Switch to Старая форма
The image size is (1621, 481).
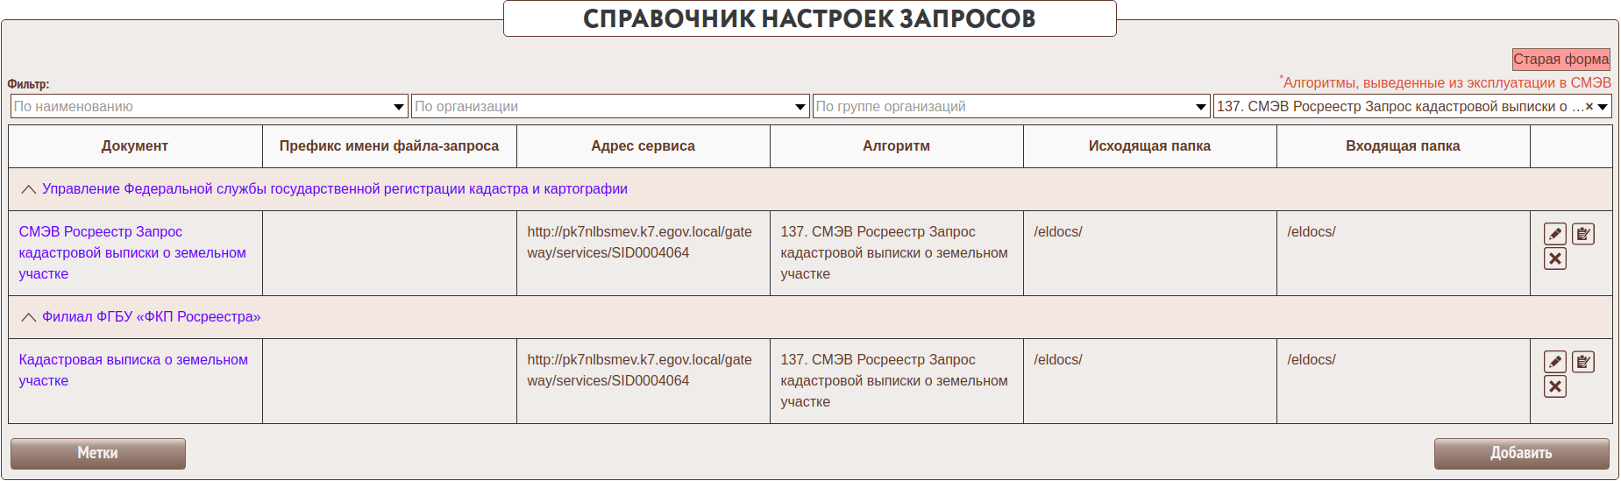pos(1561,60)
